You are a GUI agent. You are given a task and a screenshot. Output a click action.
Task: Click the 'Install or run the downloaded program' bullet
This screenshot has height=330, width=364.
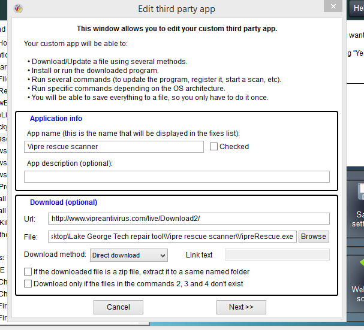pyautogui.click(x=93, y=71)
